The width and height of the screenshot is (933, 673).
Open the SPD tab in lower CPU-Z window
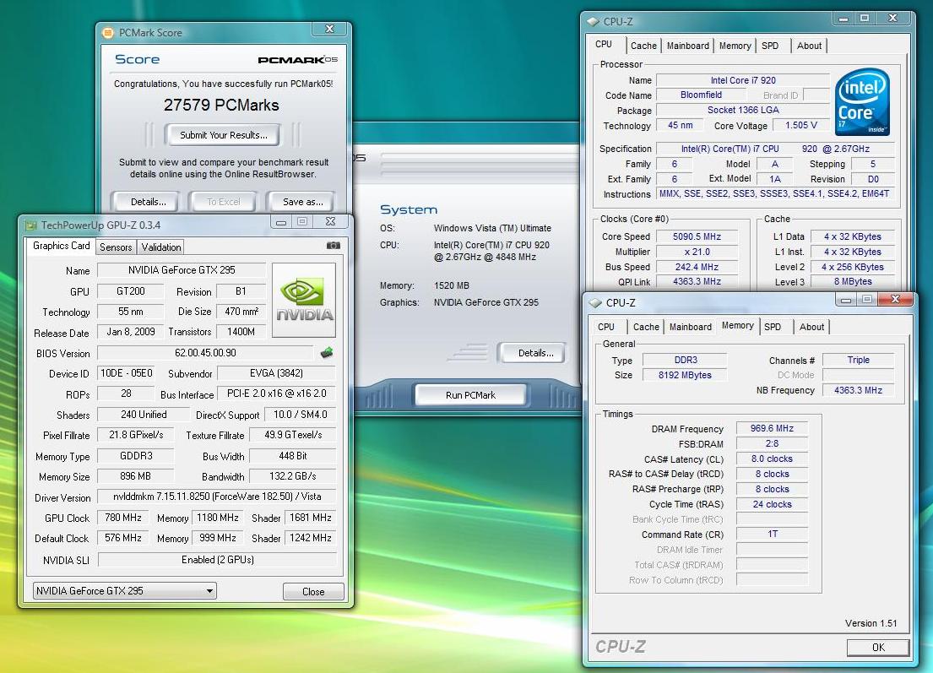pyautogui.click(x=773, y=327)
